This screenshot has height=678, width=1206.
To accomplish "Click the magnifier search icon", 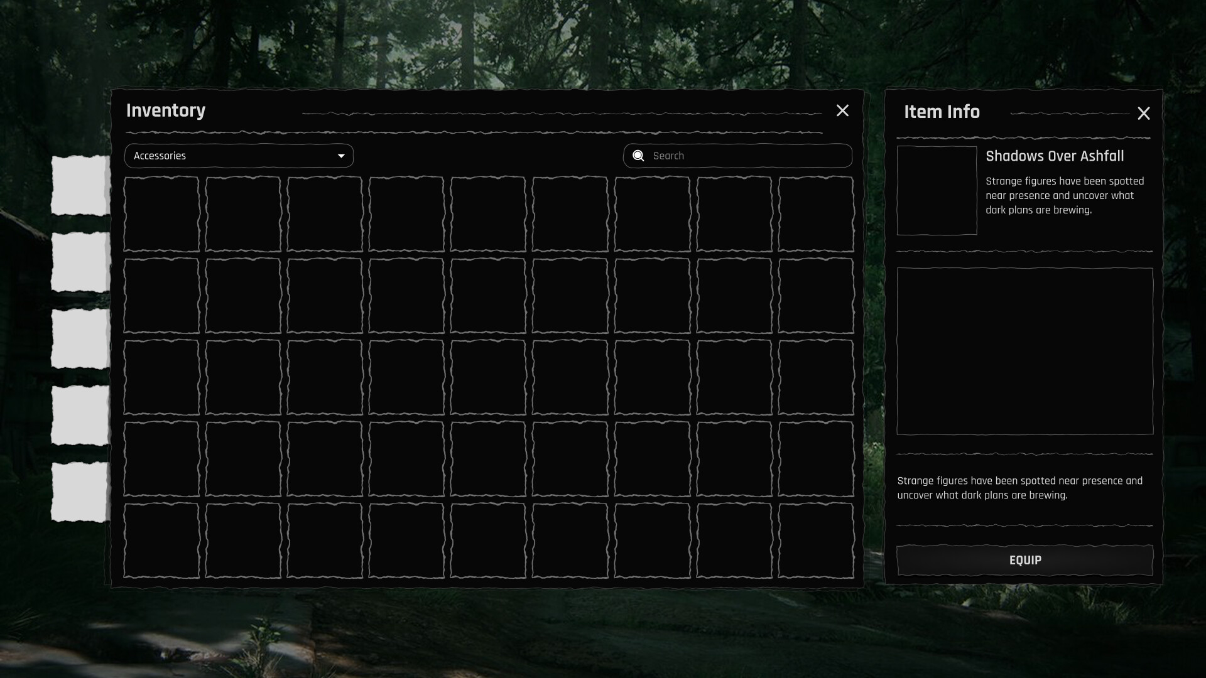I will pos(638,156).
